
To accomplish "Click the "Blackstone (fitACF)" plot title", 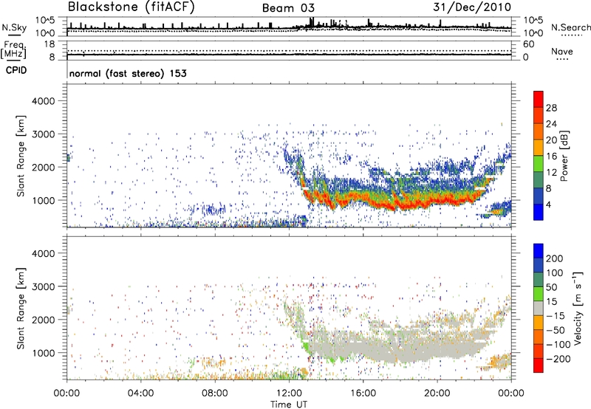I will coord(131,7).
